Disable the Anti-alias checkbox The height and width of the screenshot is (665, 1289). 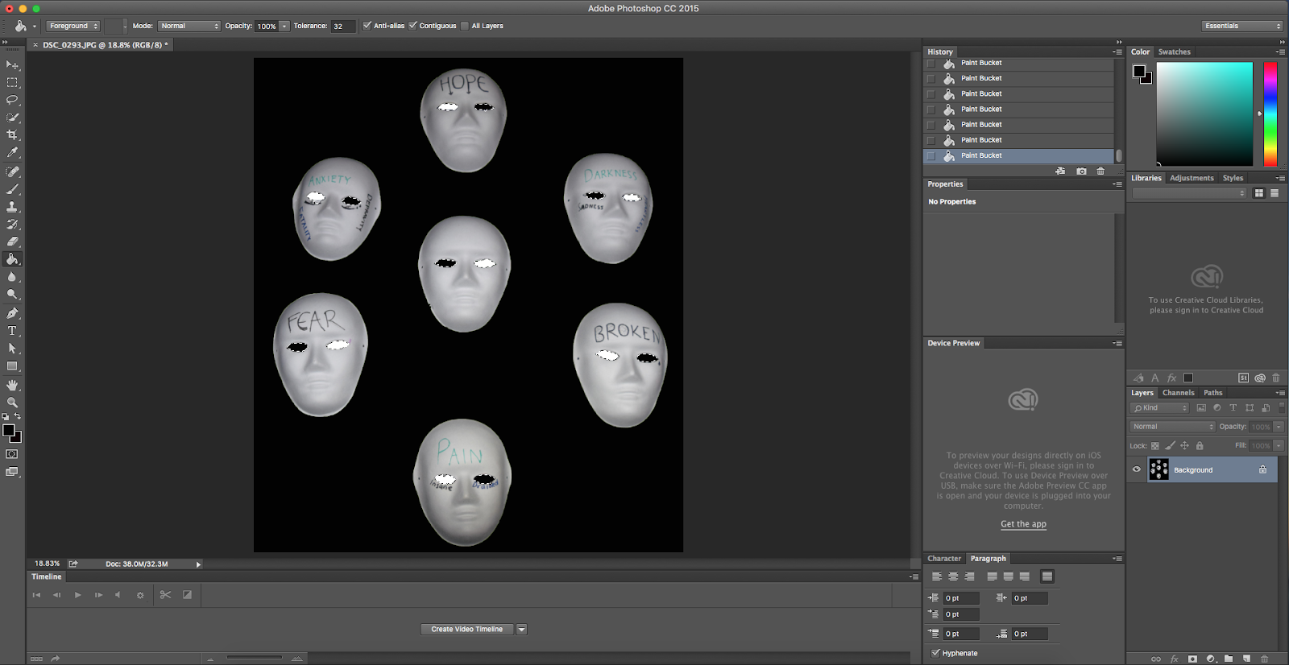pyautogui.click(x=367, y=26)
